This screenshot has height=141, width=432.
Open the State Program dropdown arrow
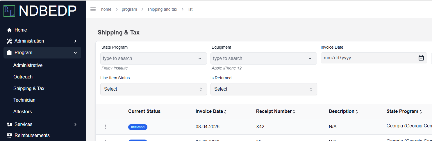point(200,58)
